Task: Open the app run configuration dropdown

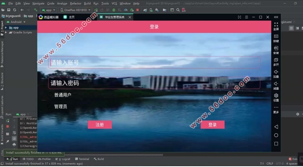Action: pyautogui.click(x=48, y=10)
